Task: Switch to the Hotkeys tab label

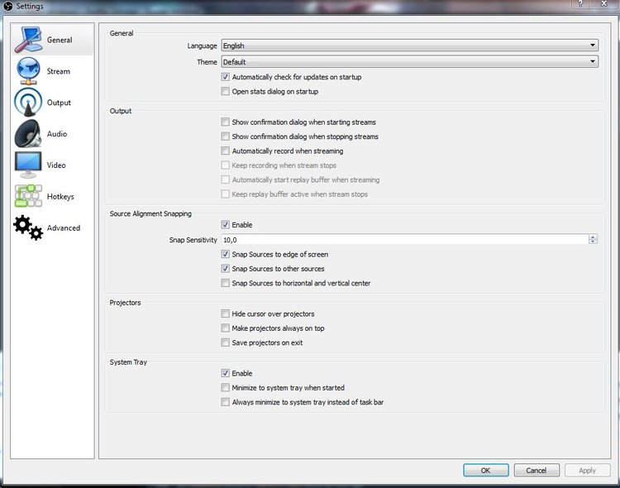Action: point(60,197)
